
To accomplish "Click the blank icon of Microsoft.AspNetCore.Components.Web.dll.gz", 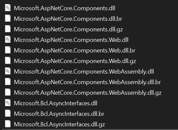I will (8, 60).
